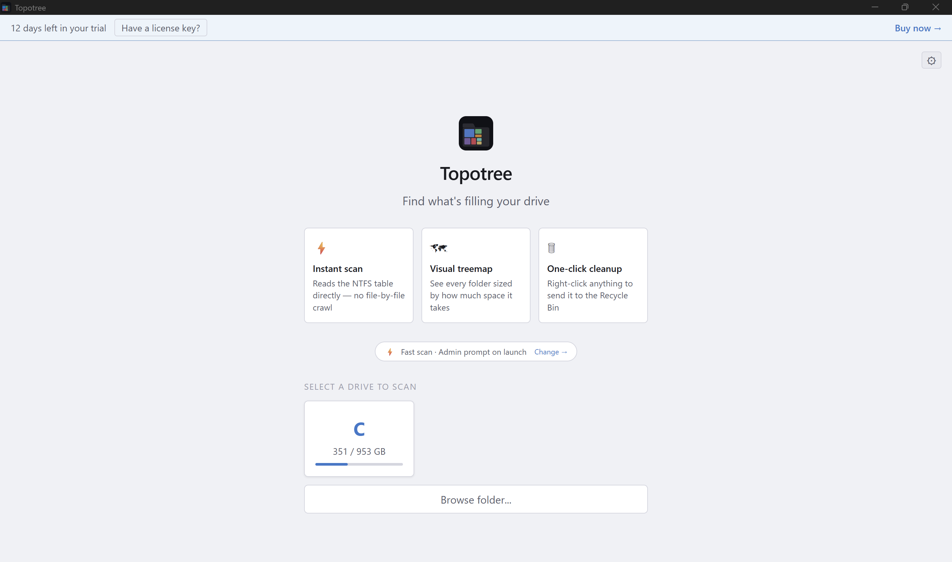
Task: Click the Browse folder... button
Action: pos(476,500)
